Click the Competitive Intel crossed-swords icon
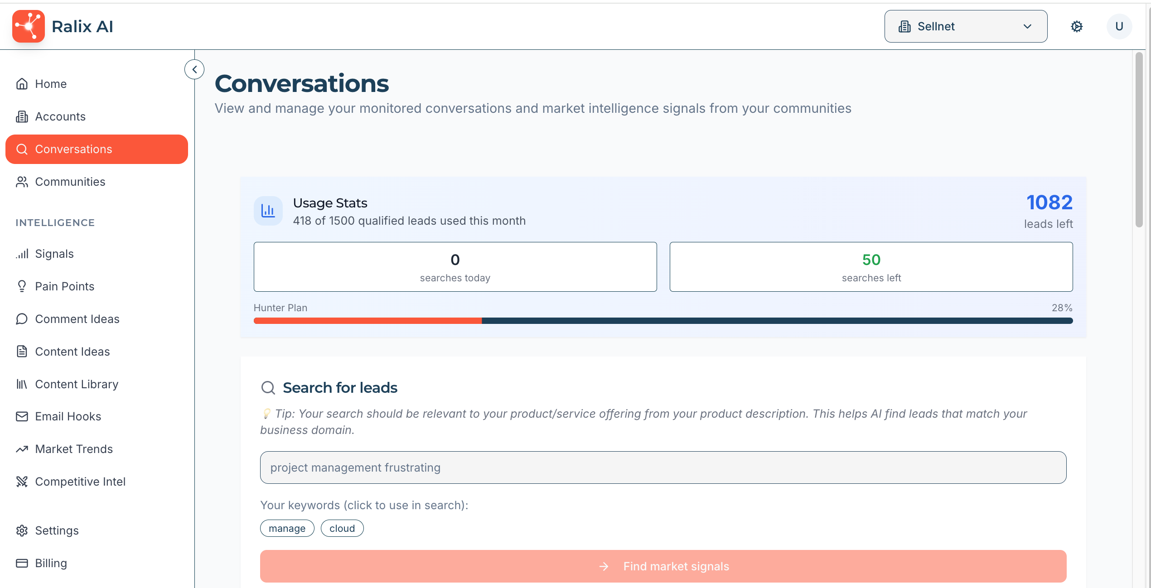 coord(22,482)
